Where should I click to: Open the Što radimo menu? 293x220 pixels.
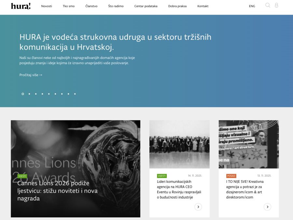point(116,6)
